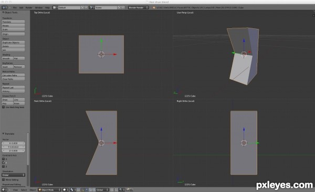Open the Info editor type selector icon
Image resolution: width=315 pixels, height=192 pixels.
coord(4,8)
